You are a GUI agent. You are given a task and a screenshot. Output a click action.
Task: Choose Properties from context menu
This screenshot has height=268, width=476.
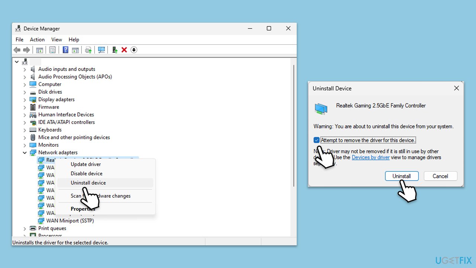[x=104, y=209]
